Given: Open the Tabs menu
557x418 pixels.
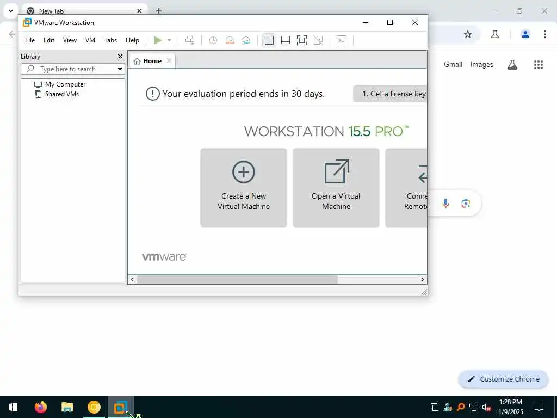Looking at the screenshot, I should tap(110, 40).
